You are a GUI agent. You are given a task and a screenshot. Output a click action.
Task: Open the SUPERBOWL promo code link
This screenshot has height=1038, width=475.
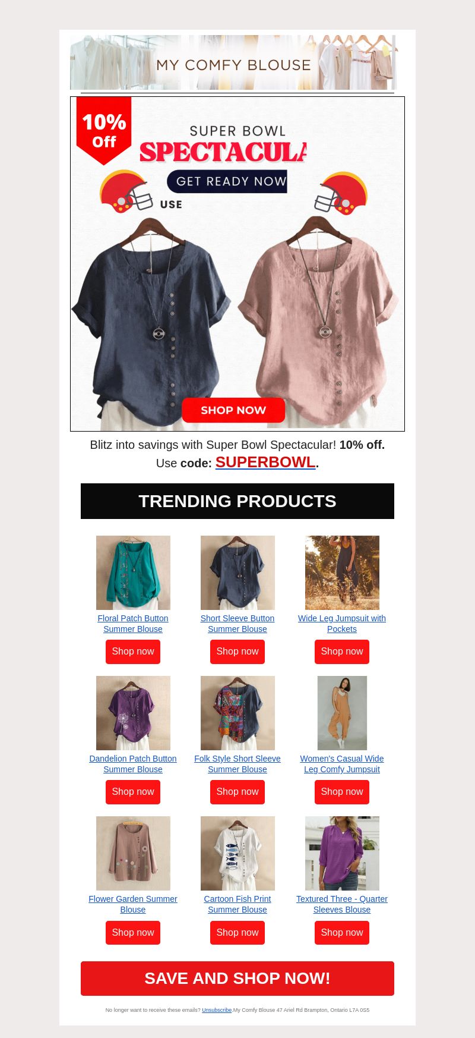(x=265, y=462)
